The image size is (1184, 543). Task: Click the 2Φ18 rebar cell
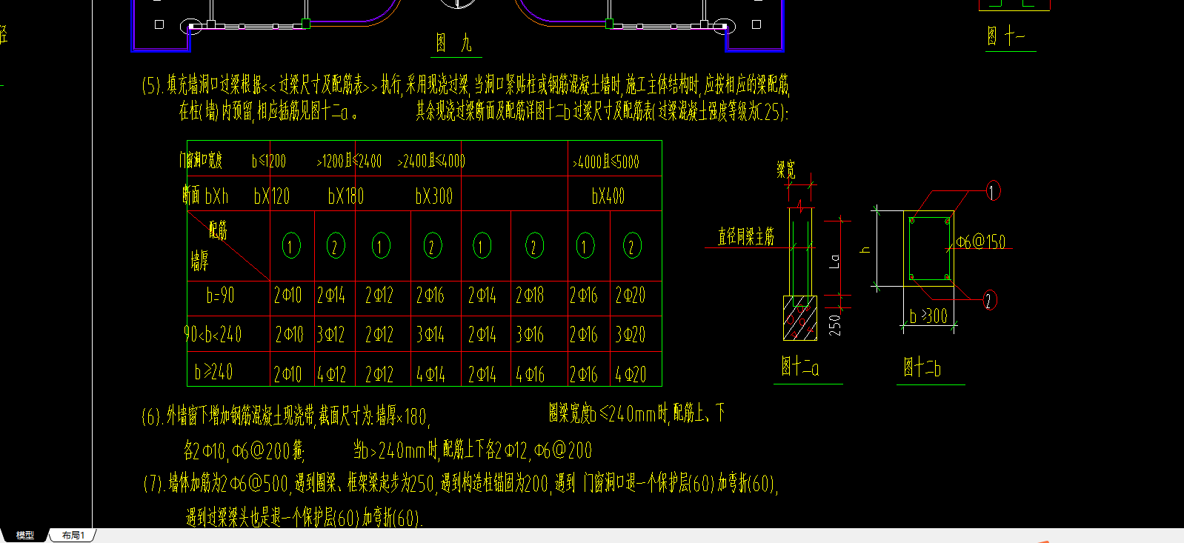tap(530, 296)
